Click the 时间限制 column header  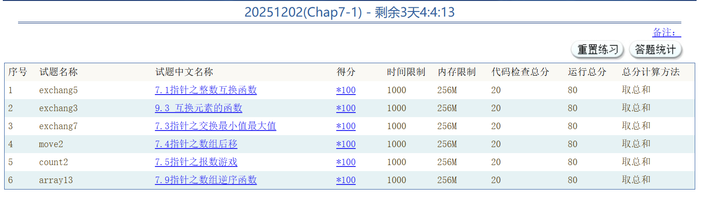(x=406, y=72)
